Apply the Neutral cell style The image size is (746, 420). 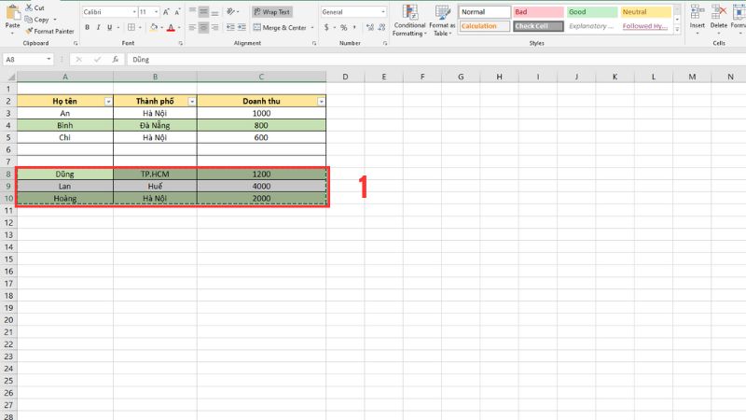pos(646,12)
